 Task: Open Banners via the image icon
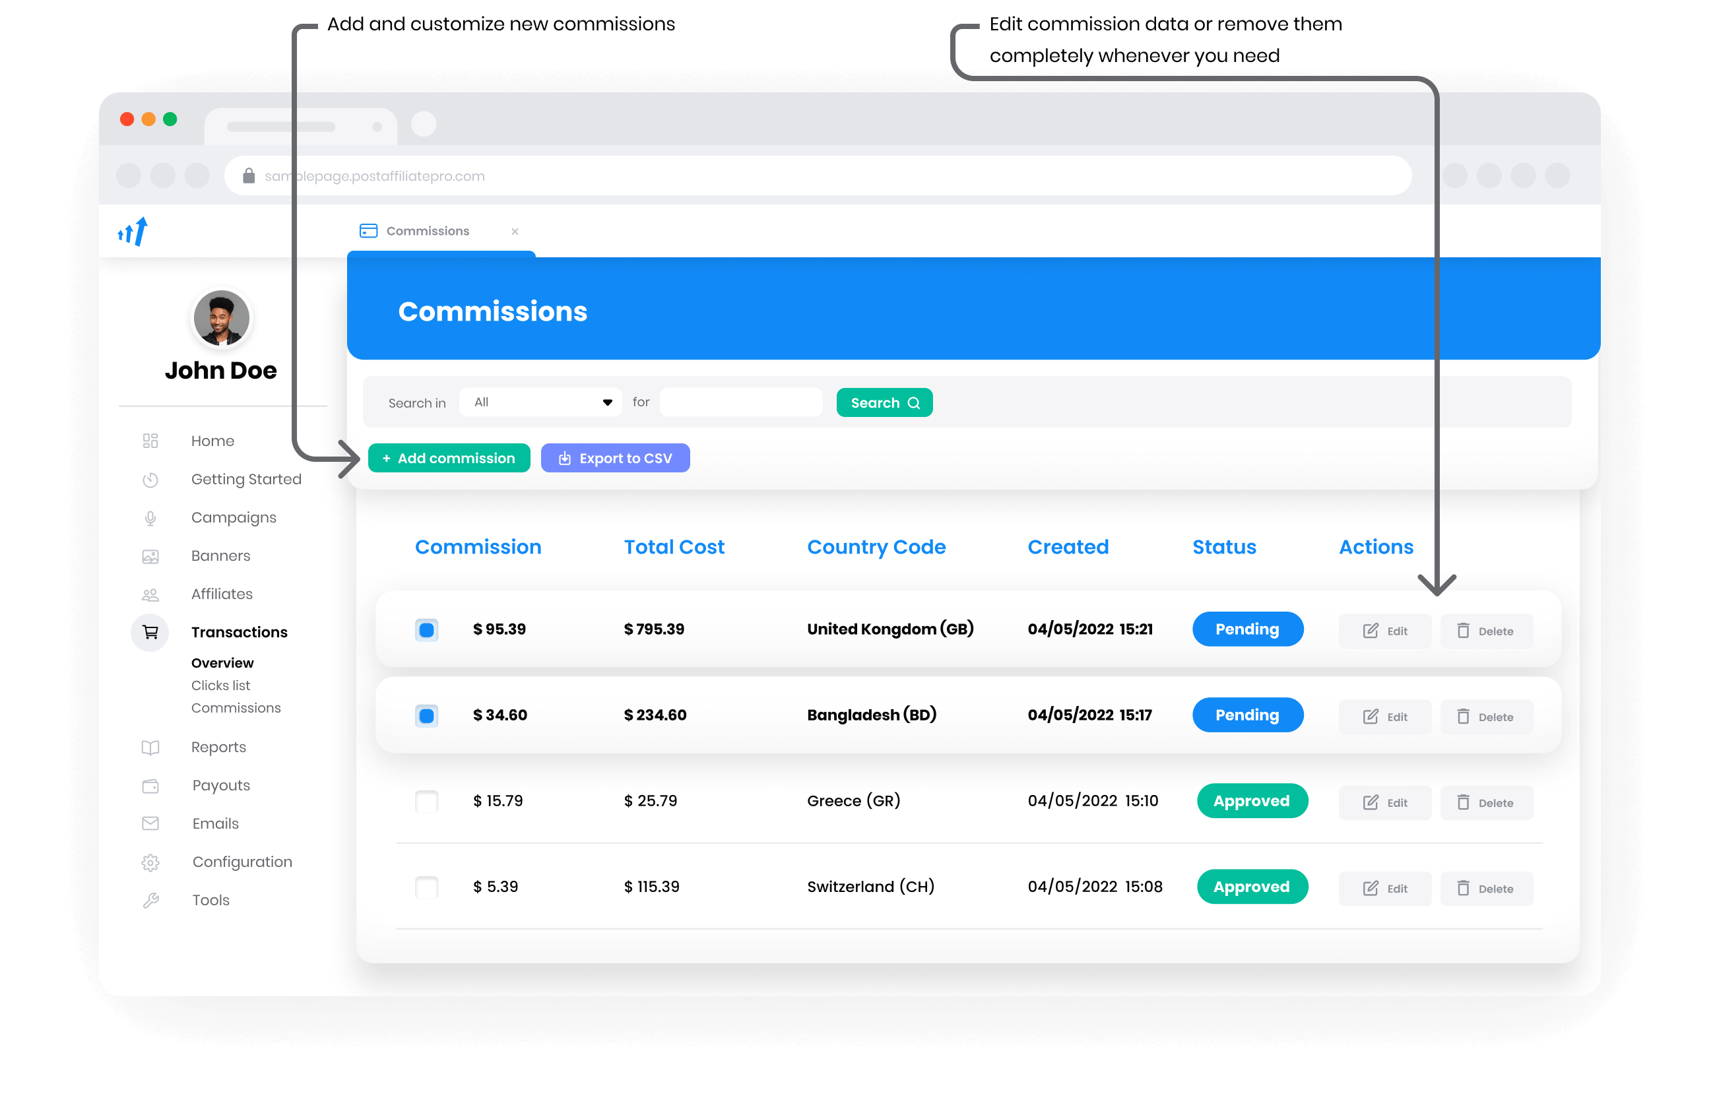150,556
